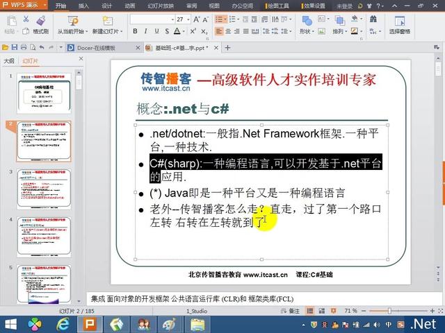Expand the quick access toolbar dropdown
The image size is (445, 333).
[x=60, y=48]
